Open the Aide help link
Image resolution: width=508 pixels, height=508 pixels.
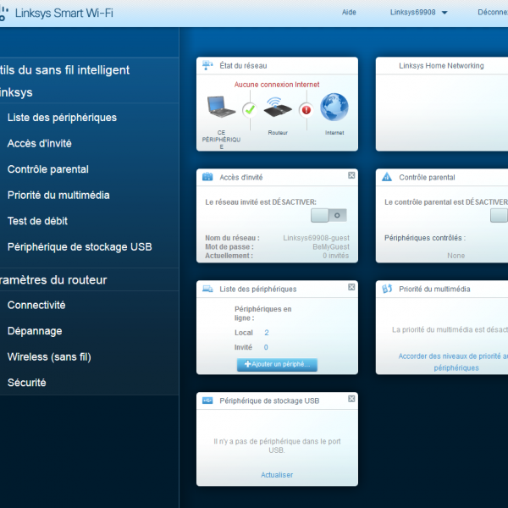point(349,13)
